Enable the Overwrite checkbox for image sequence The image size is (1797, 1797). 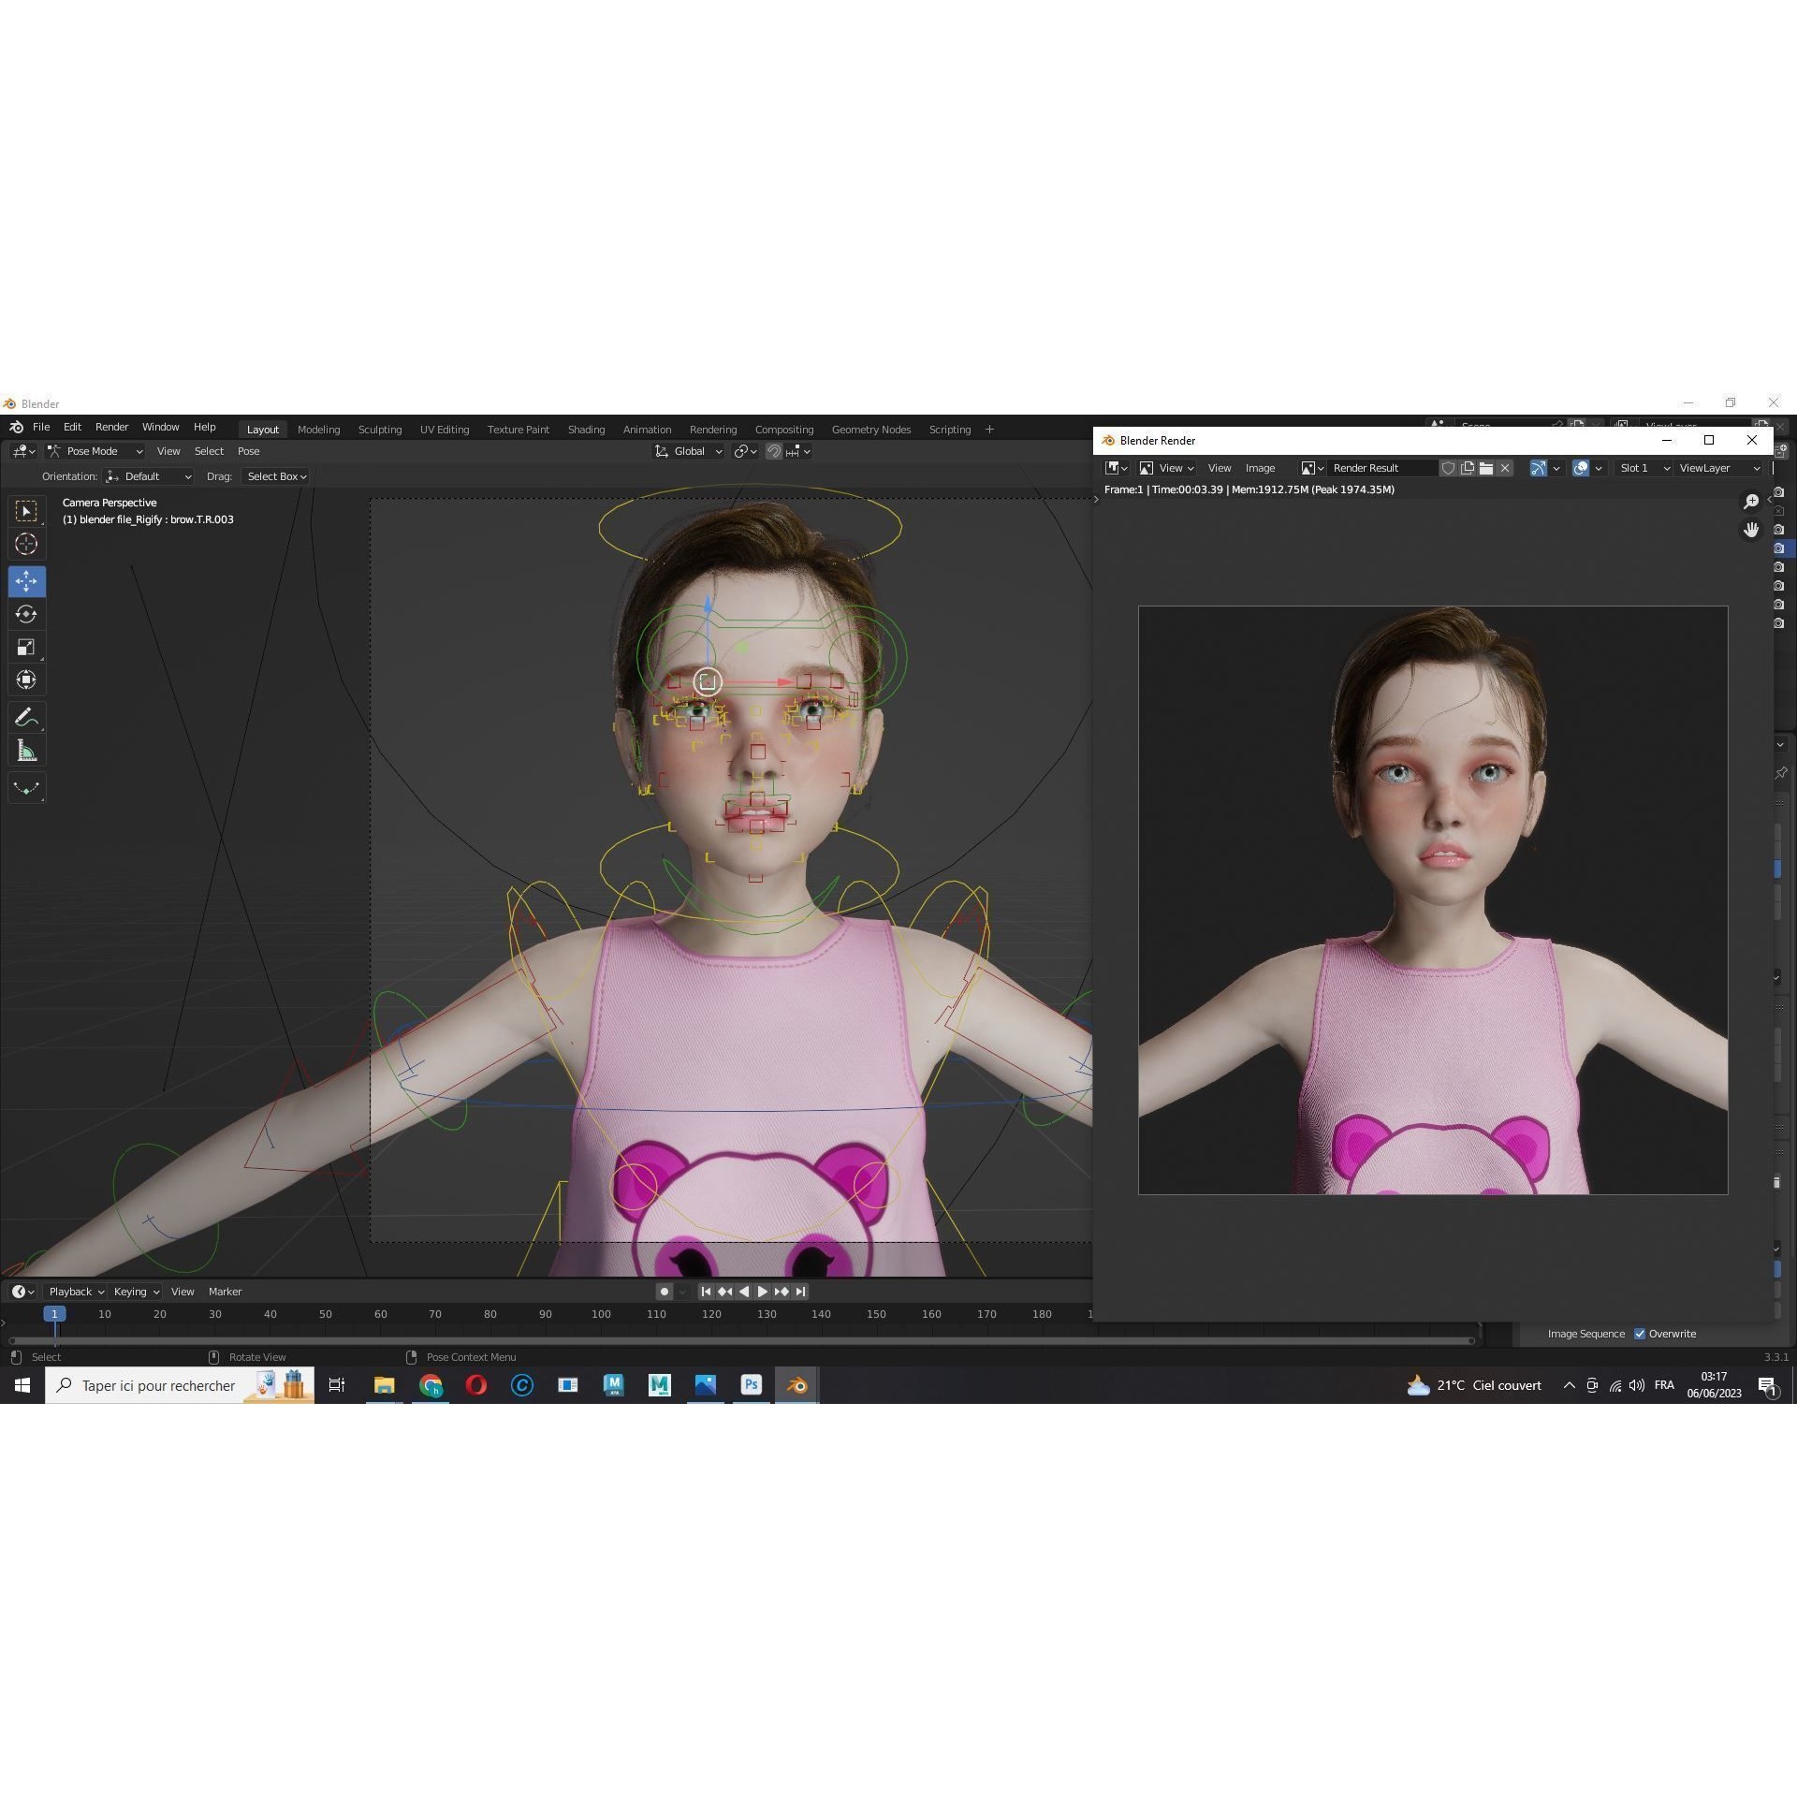(x=1641, y=1333)
